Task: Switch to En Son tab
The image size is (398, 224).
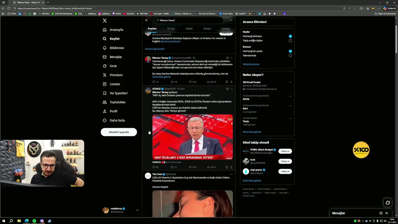Action: [x=171, y=29]
